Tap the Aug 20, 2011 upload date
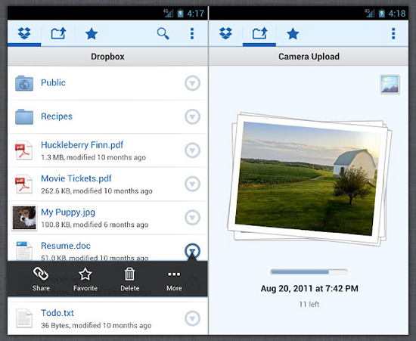The height and width of the screenshot is (341, 416). (309, 289)
